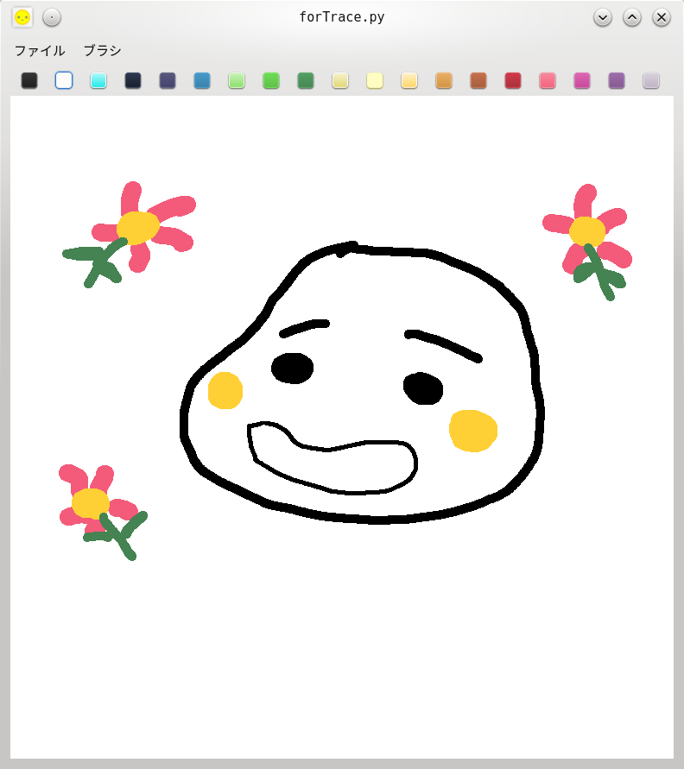Pick the pink color swatch
This screenshot has height=769, width=684.
tap(548, 80)
